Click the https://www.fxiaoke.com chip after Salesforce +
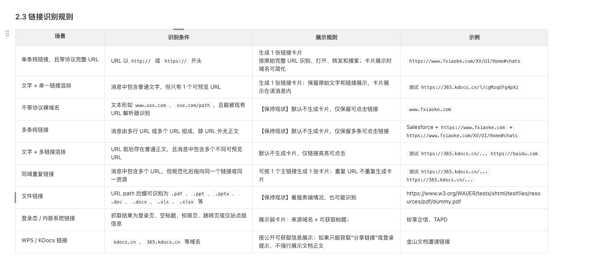 click(x=473, y=127)
